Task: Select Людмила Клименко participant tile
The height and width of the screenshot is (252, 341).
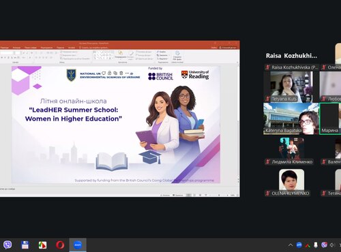Action: click(291, 150)
